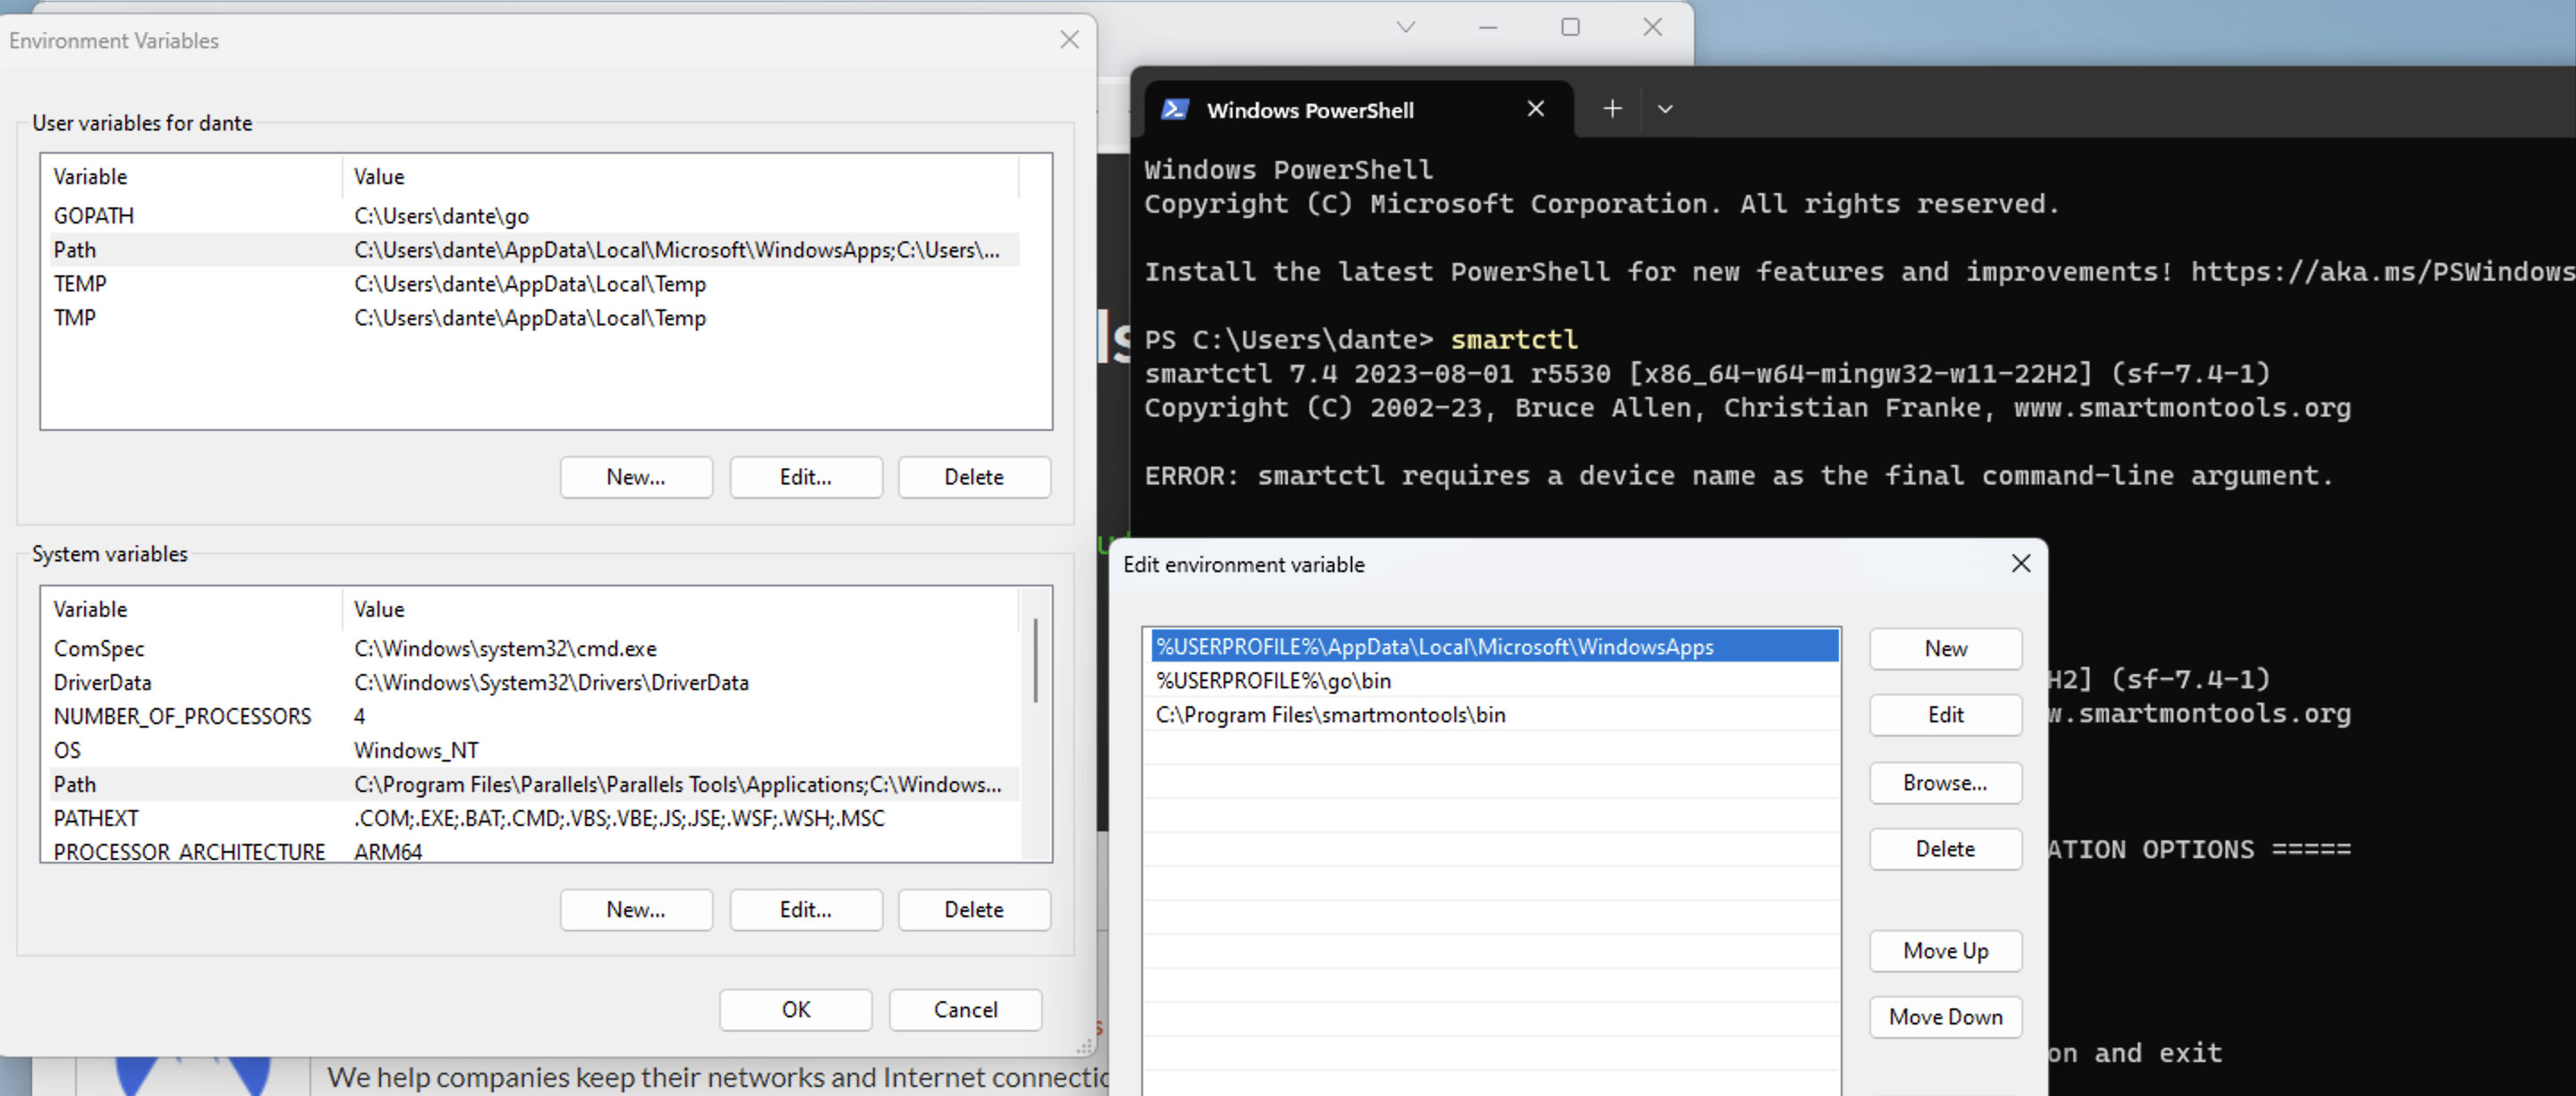Click the Value column header in User variables
Viewport: 2576px width, 1096px height.
point(680,177)
